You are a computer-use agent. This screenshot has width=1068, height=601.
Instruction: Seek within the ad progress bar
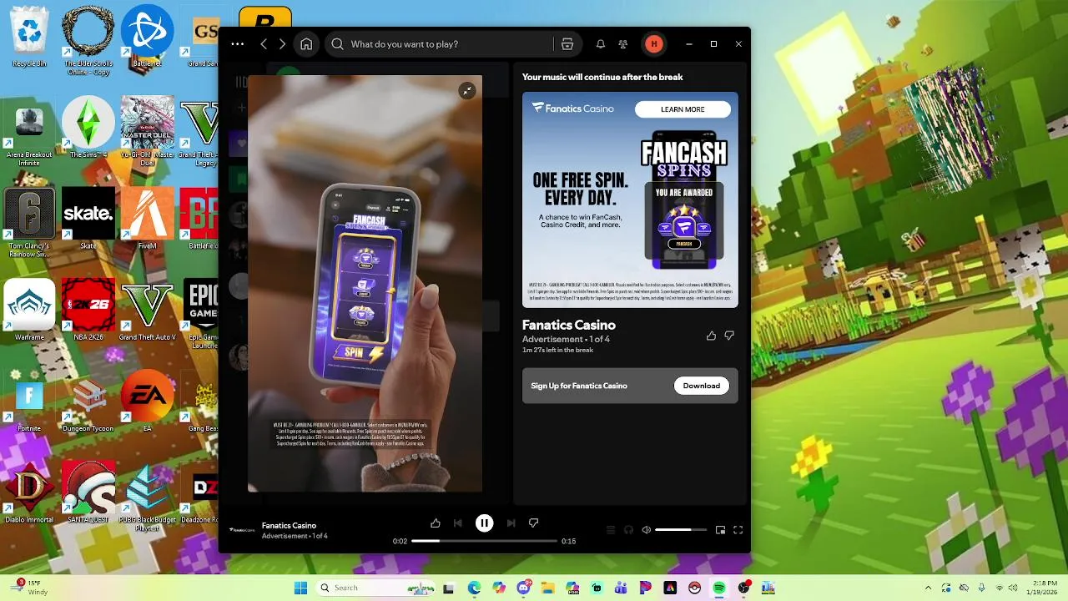pyautogui.click(x=484, y=541)
